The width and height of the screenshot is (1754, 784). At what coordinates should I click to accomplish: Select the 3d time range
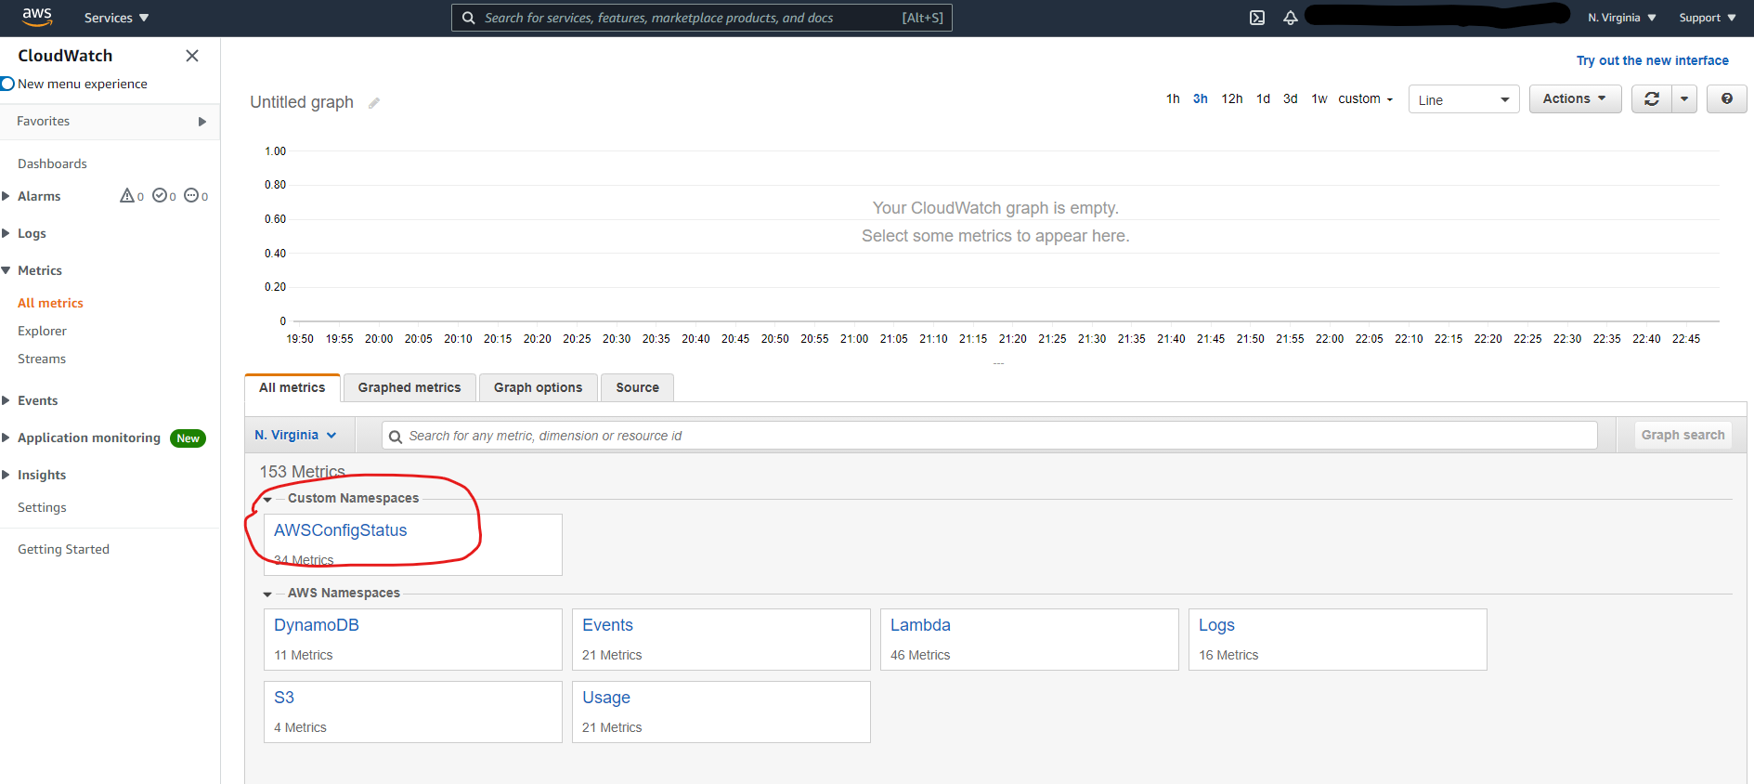coord(1291,98)
